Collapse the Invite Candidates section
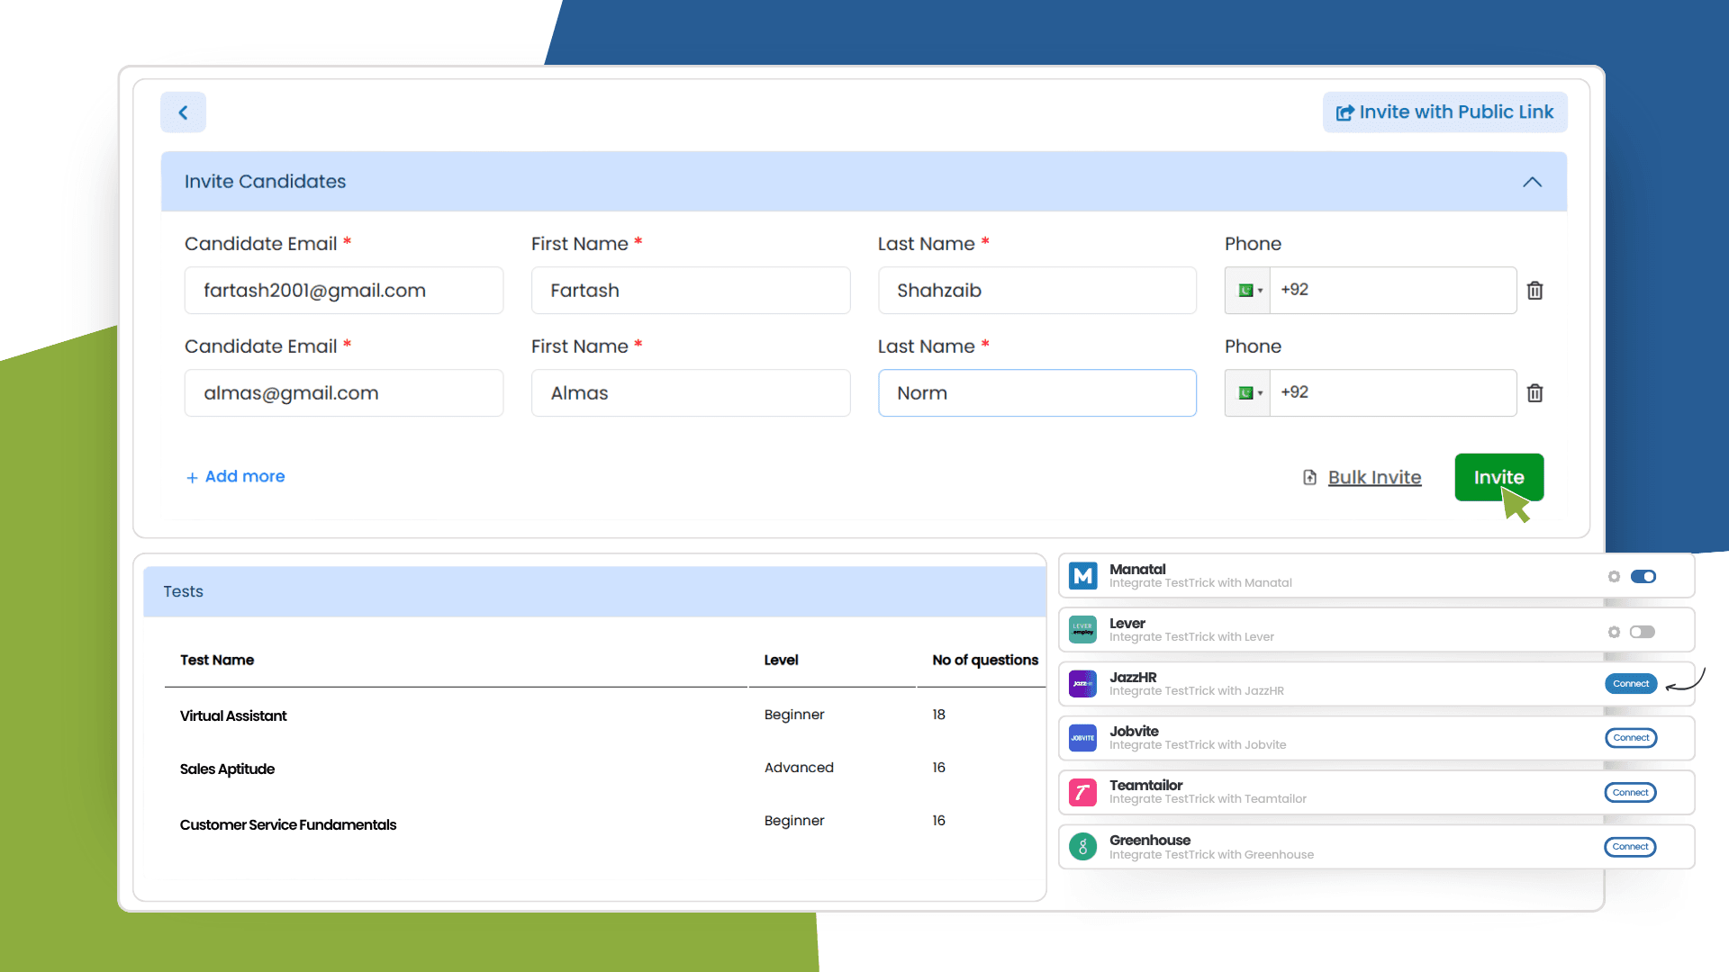 click(x=1532, y=182)
